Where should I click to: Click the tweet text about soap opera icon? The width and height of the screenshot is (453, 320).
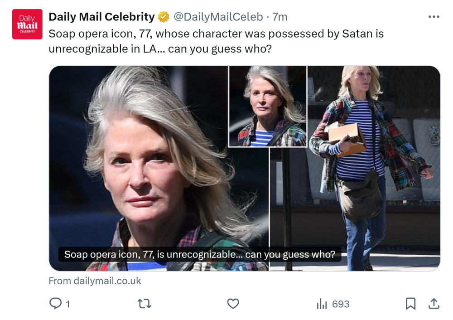[216, 41]
